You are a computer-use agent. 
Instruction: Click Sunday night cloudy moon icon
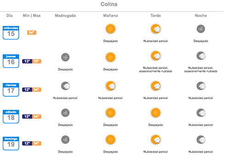point(201,139)
